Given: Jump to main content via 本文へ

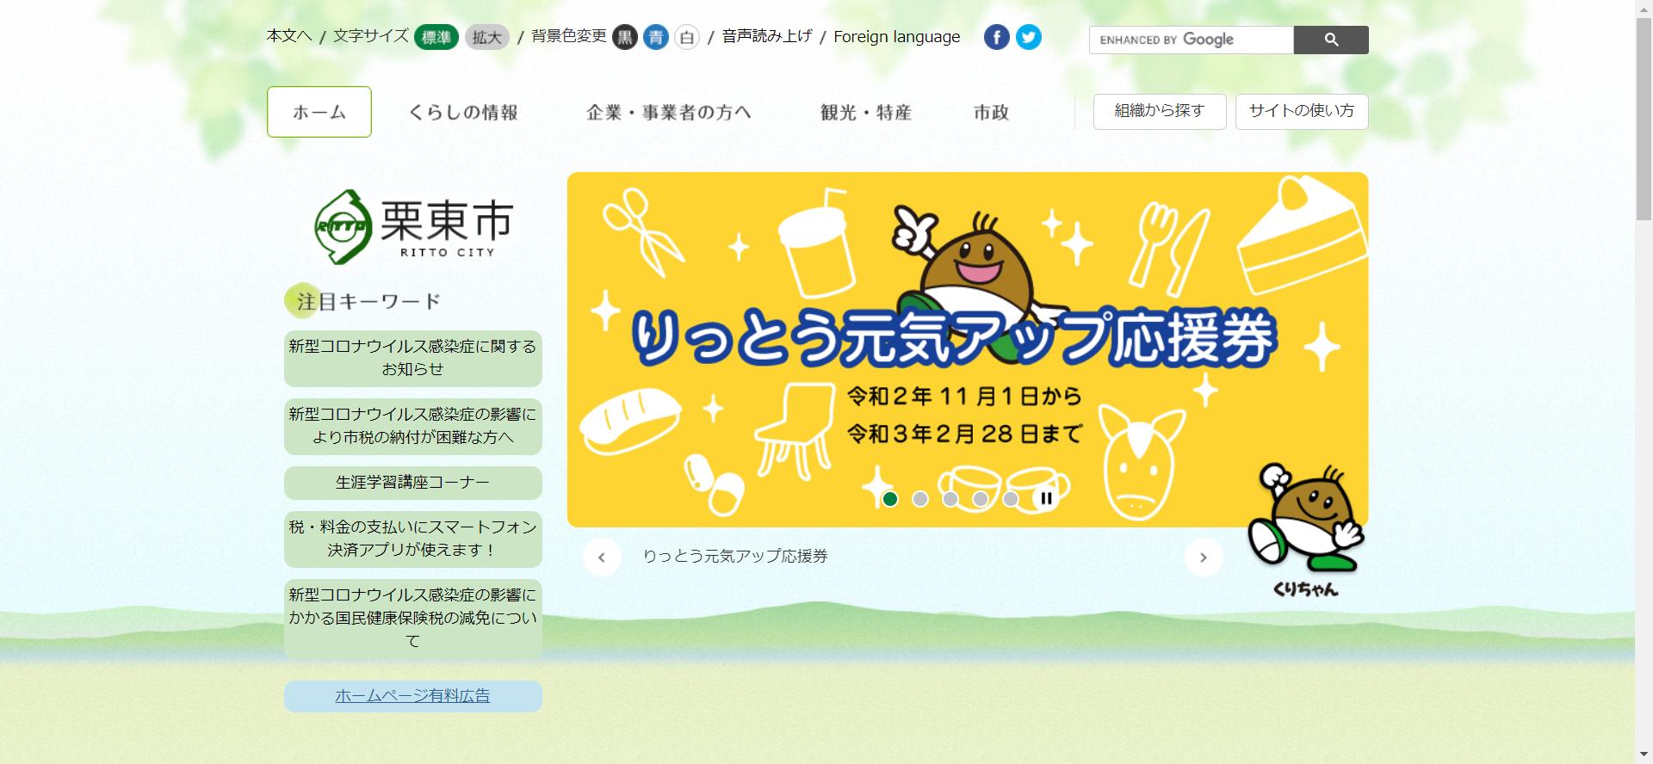Looking at the screenshot, I should pos(289,36).
